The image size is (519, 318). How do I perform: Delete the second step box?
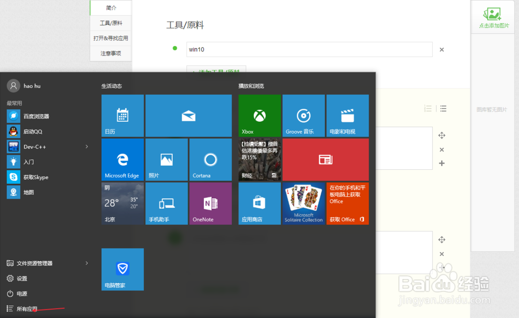pos(442,254)
